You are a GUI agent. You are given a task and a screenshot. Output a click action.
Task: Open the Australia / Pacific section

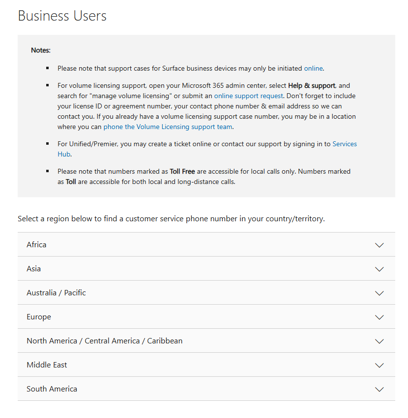[x=56, y=292]
